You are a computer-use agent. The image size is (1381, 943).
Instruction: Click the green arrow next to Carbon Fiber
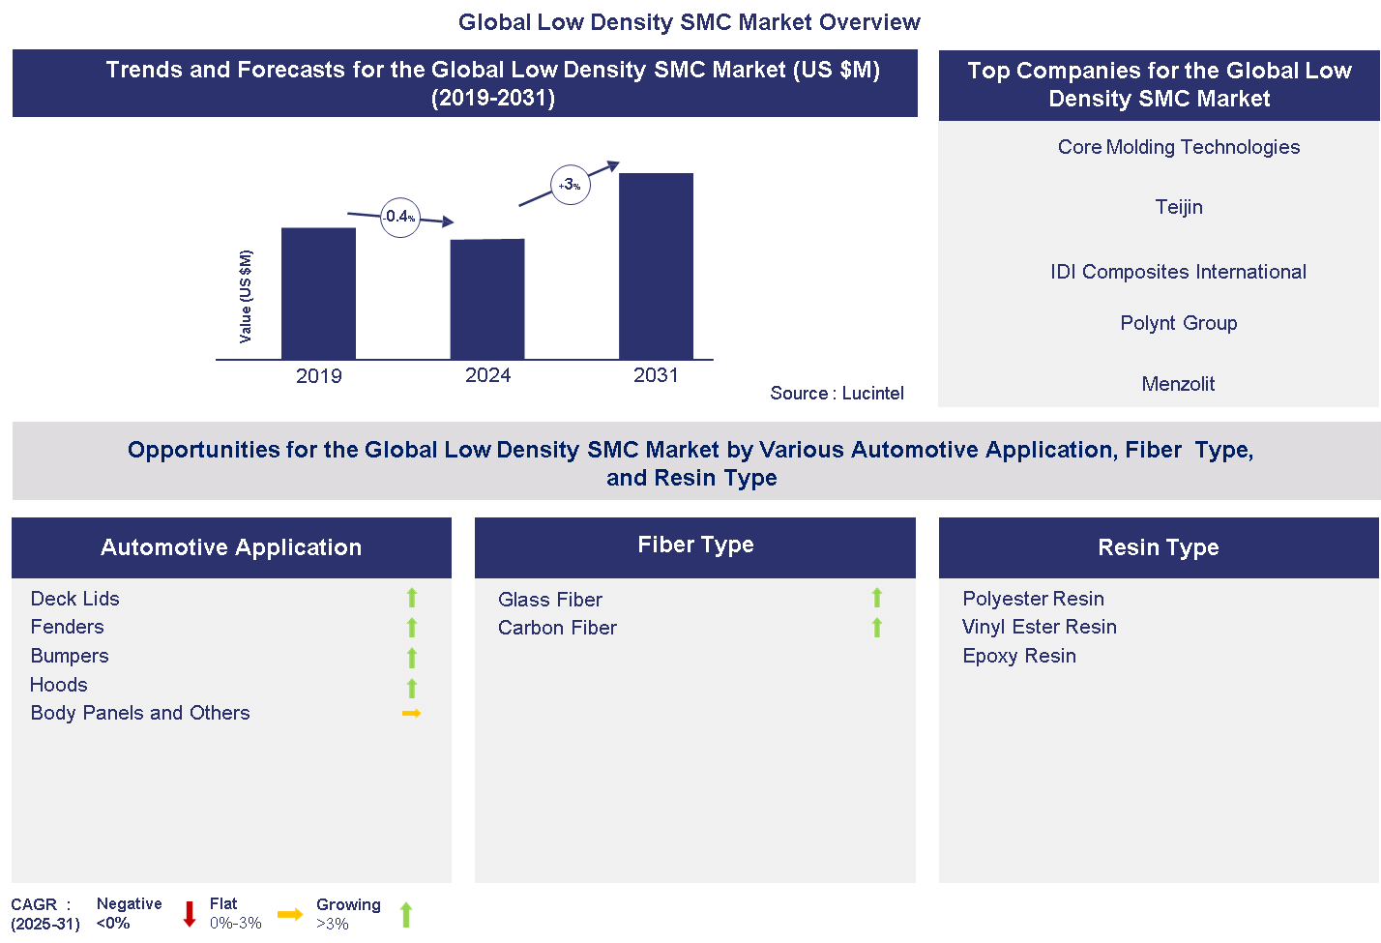[877, 628]
